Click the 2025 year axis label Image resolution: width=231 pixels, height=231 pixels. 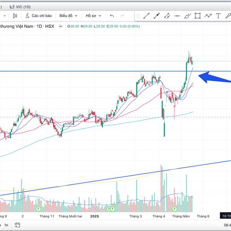coord(95,216)
